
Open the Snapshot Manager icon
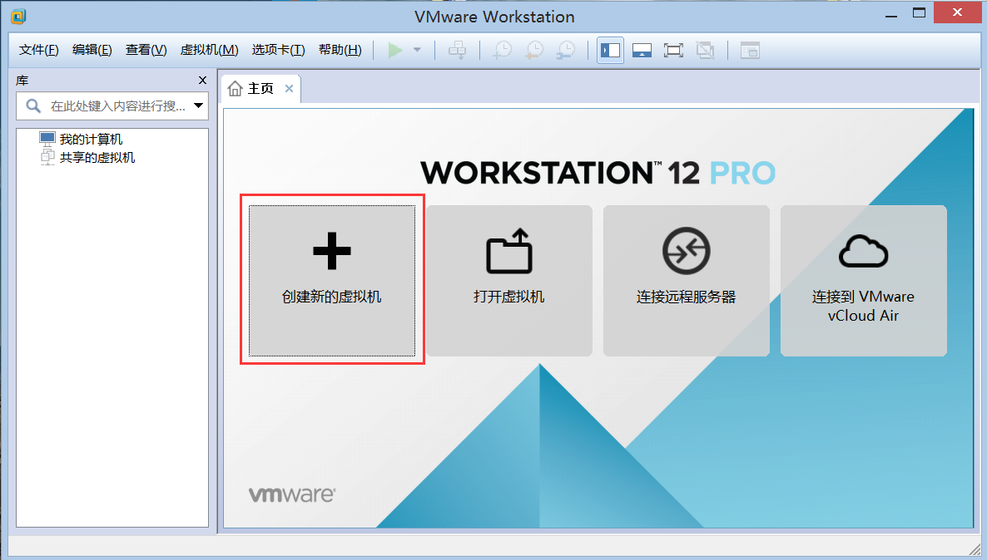(x=566, y=51)
